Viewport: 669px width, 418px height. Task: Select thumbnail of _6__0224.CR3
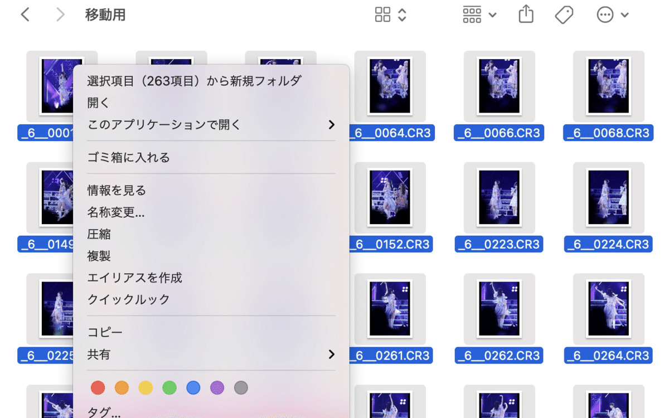click(609, 198)
